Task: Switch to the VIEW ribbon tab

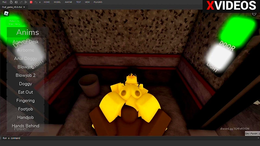Action: point(87,2)
